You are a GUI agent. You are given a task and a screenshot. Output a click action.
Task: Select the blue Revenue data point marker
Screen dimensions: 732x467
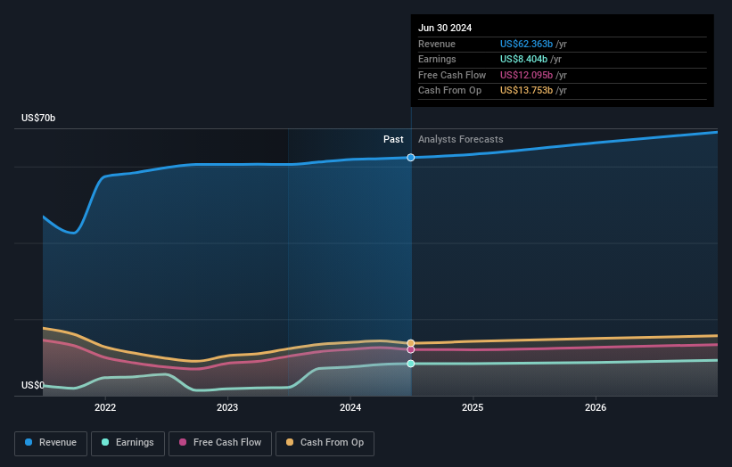[411, 158]
